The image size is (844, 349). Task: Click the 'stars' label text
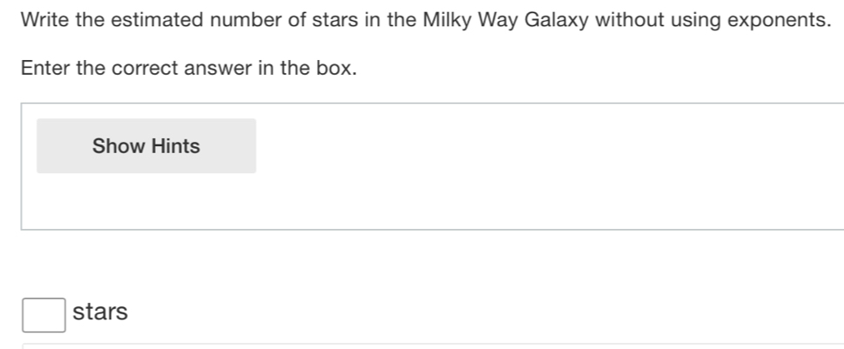tap(100, 312)
